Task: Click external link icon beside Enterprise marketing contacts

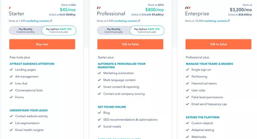Action: [229, 21]
